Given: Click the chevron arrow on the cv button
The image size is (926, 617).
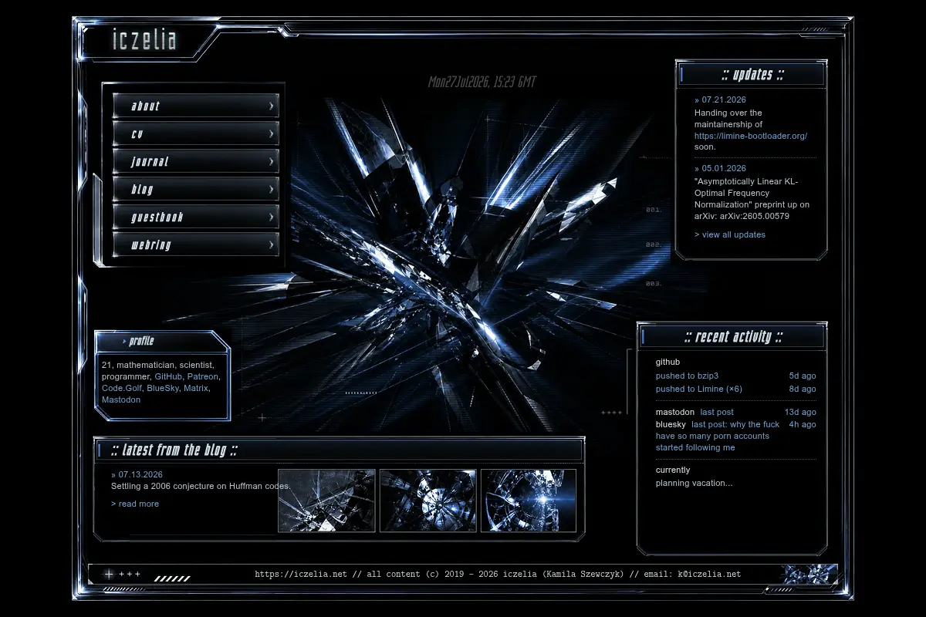Looking at the screenshot, I should click(271, 133).
